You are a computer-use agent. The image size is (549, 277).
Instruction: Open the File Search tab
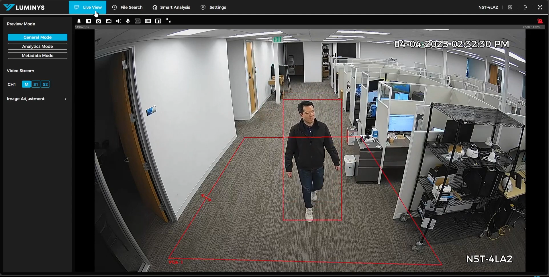point(127,7)
